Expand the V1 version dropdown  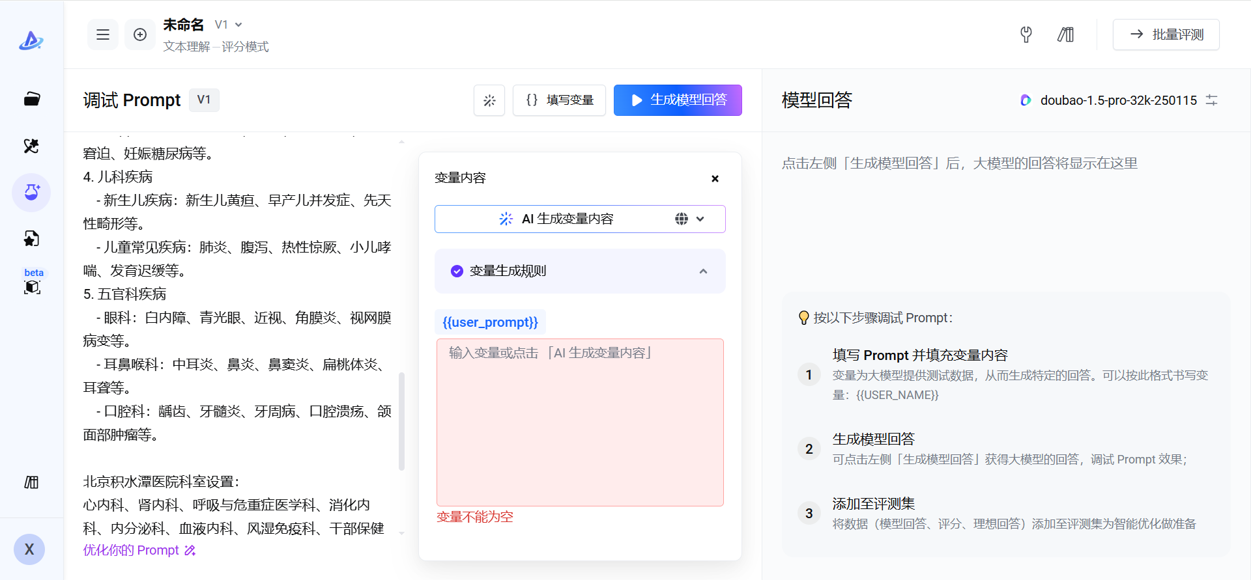pyautogui.click(x=229, y=25)
